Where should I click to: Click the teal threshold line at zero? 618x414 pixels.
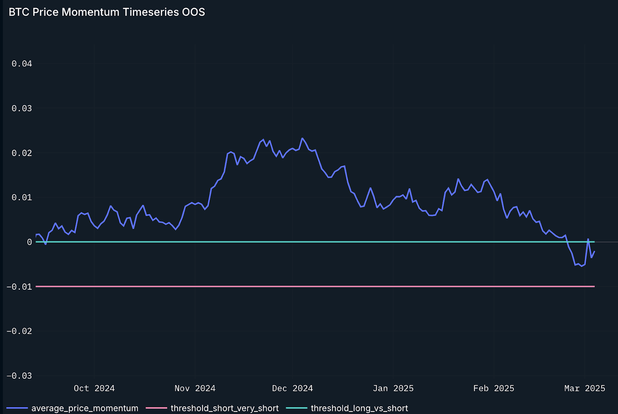pos(315,242)
